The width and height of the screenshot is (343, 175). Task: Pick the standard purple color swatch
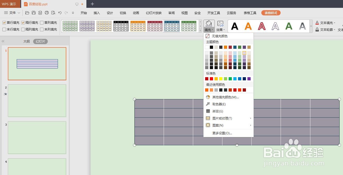(x=249, y=79)
